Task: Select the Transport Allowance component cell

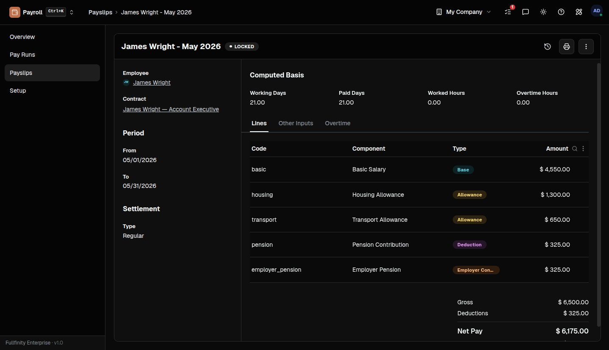Action: click(380, 220)
